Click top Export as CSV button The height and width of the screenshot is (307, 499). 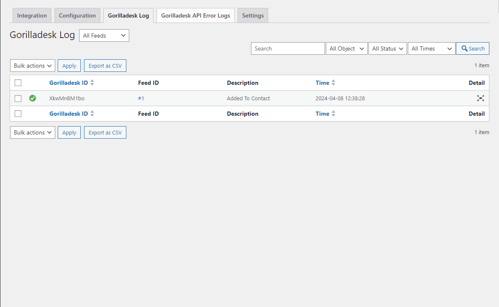105,66
